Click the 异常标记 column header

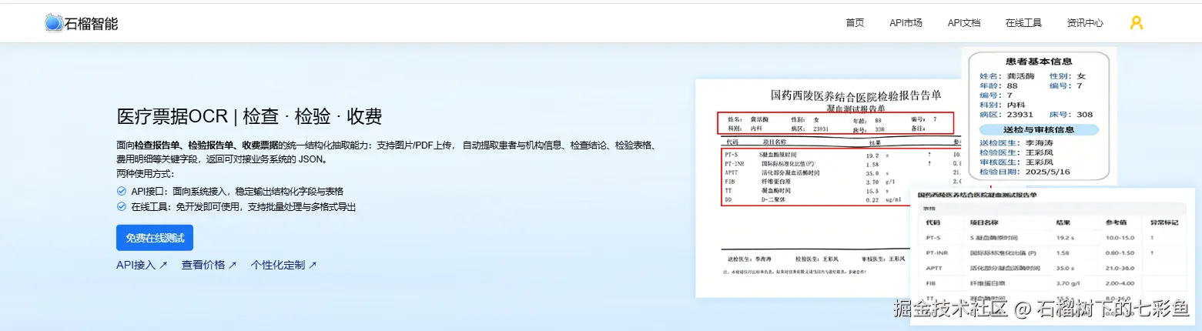(1163, 222)
